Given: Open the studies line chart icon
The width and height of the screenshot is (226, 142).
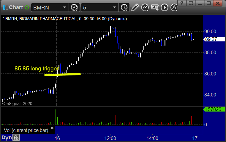Looking at the screenshot, I should click(x=145, y=7).
